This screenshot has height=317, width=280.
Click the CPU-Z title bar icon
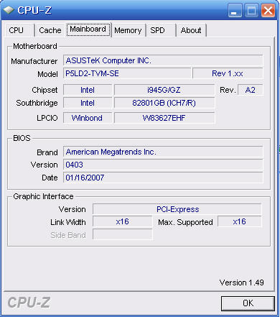point(8,10)
